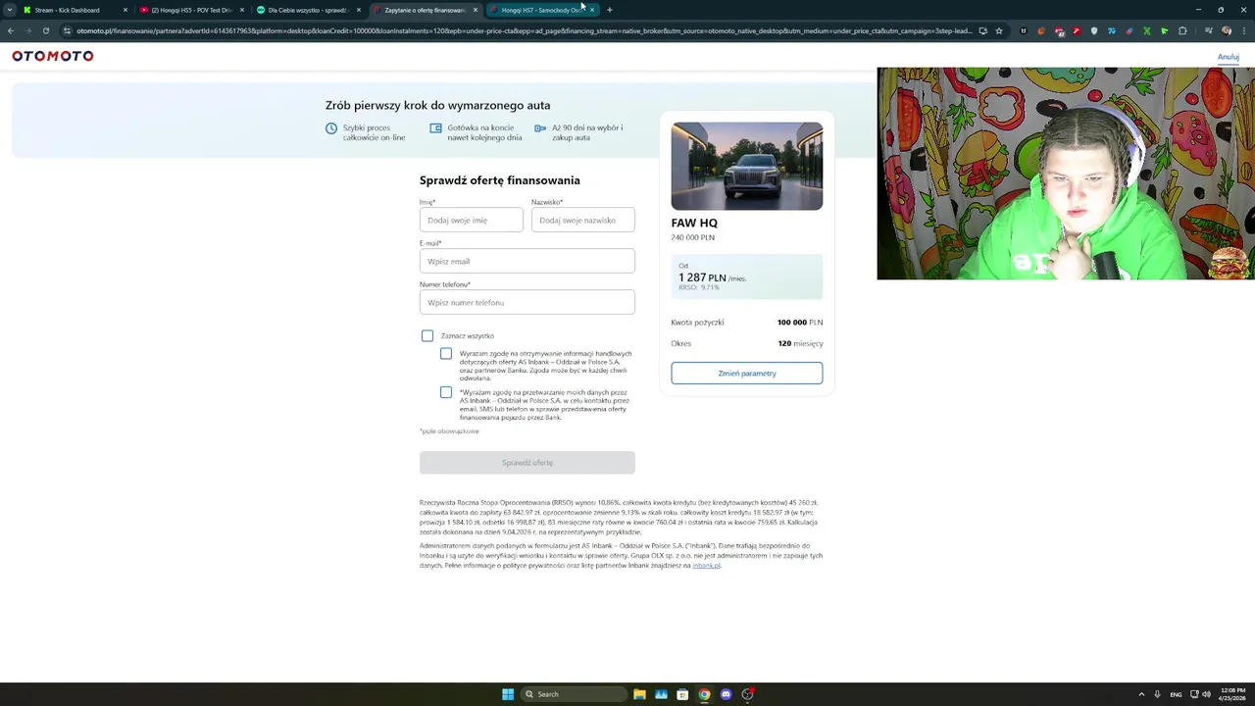
Task: Bookmark this page with star icon
Action: tap(999, 30)
